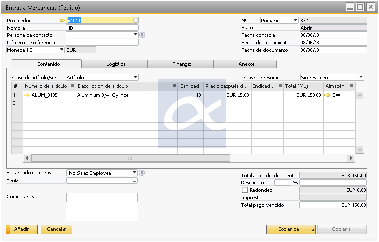Click the horizontal scrollbar of the items grid
379x242 pixels.
click(130, 158)
